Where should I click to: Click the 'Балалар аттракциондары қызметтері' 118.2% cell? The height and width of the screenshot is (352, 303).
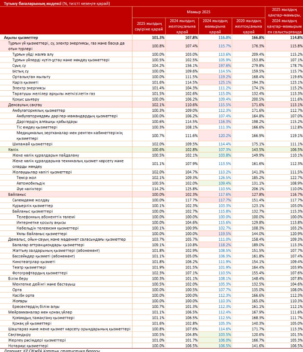click(216, 245)
